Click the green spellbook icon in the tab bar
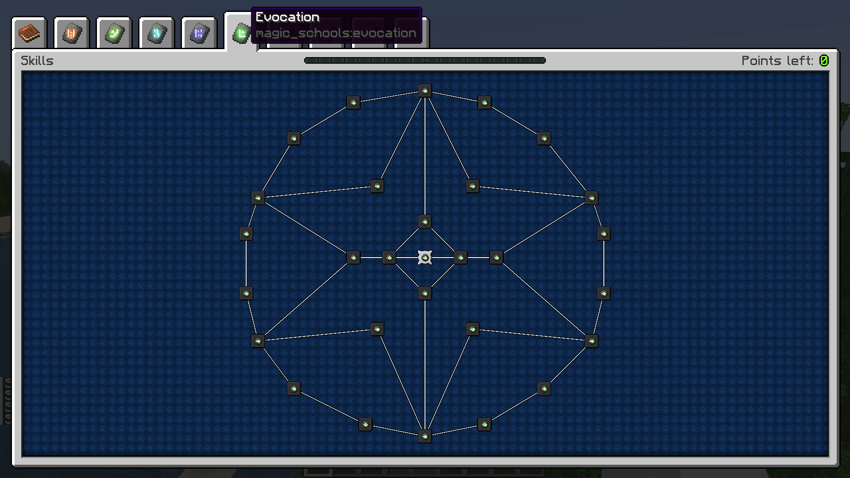The width and height of the screenshot is (850, 478). [x=114, y=32]
